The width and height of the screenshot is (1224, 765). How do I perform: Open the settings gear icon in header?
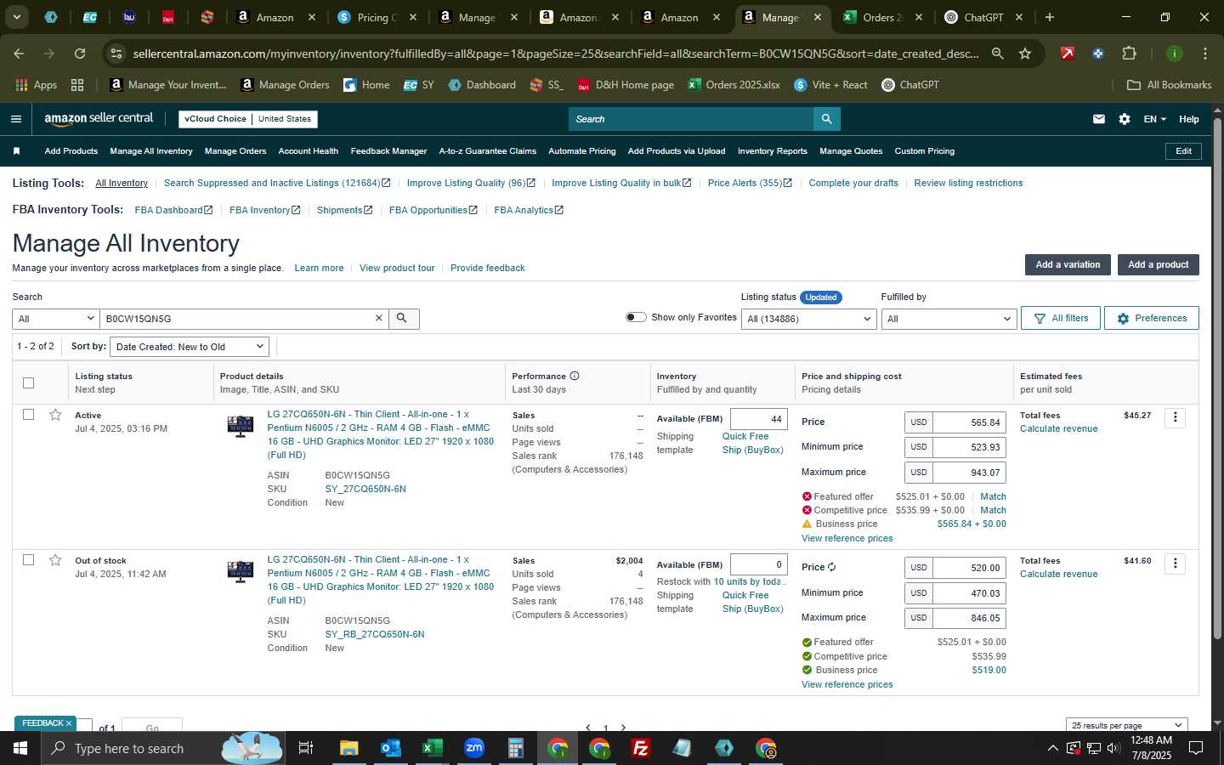[x=1125, y=119]
